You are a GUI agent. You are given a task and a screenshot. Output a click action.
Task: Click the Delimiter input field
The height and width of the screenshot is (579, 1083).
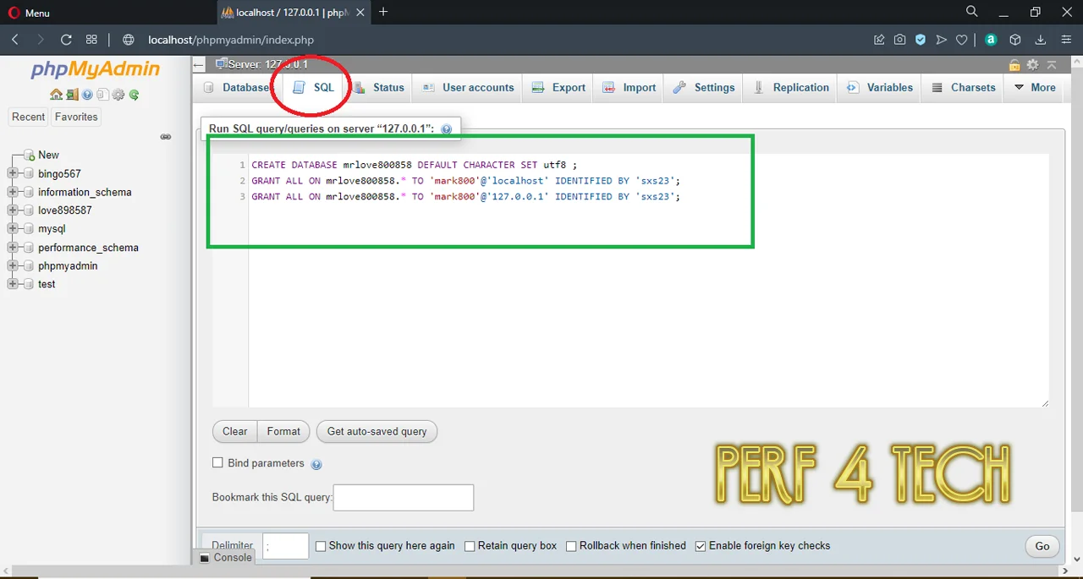[285, 546]
